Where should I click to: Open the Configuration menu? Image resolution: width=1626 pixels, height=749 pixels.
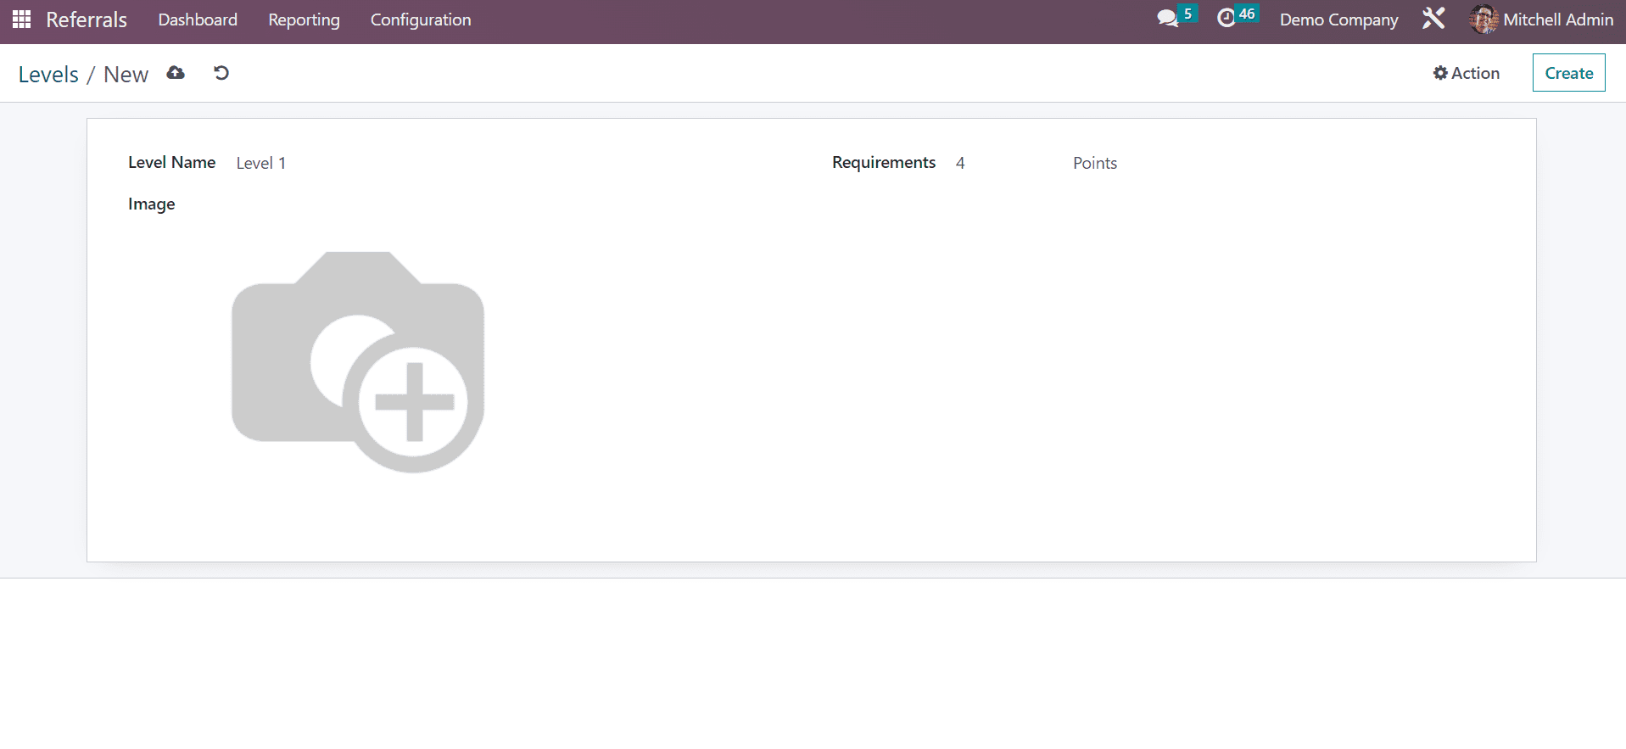(421, 20)
